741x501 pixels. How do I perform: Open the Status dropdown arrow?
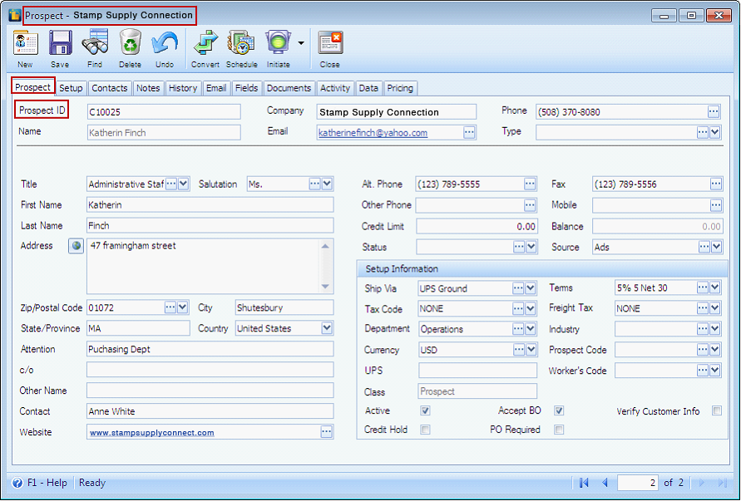531,247
